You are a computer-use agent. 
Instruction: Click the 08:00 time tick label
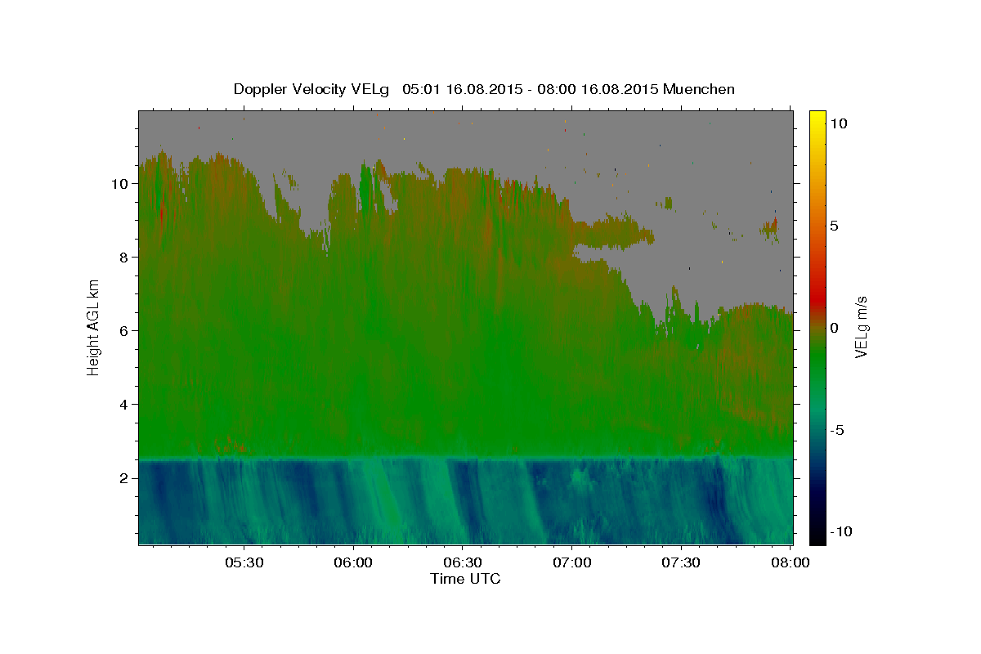[791, 562]
